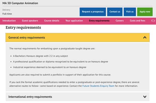Click the Entry requirements page heading
Image resolution: width=156 pixels, height=103 pixels.
[23, 28]
